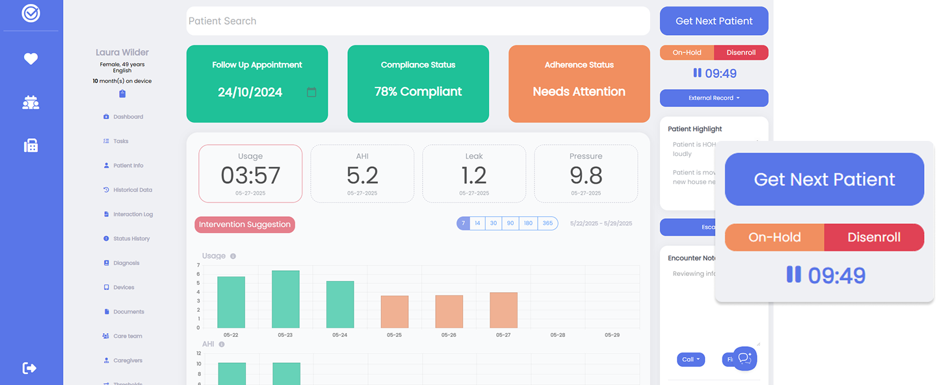Expand the External Record dropdown
The width and height of the screenshot is (937, 385).
pos(714,98)
